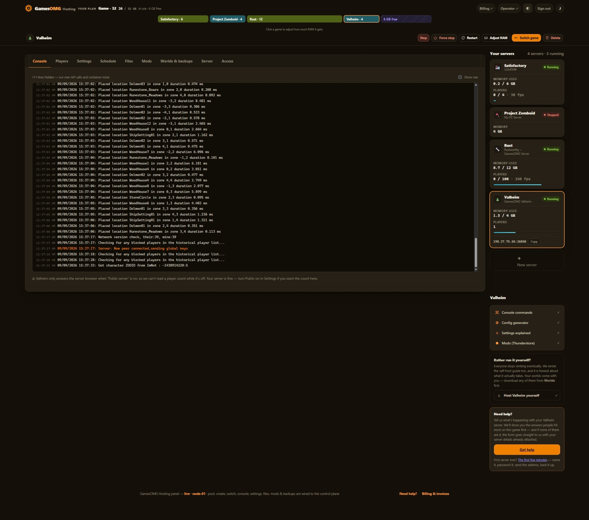Open the Settings tab

84,61
